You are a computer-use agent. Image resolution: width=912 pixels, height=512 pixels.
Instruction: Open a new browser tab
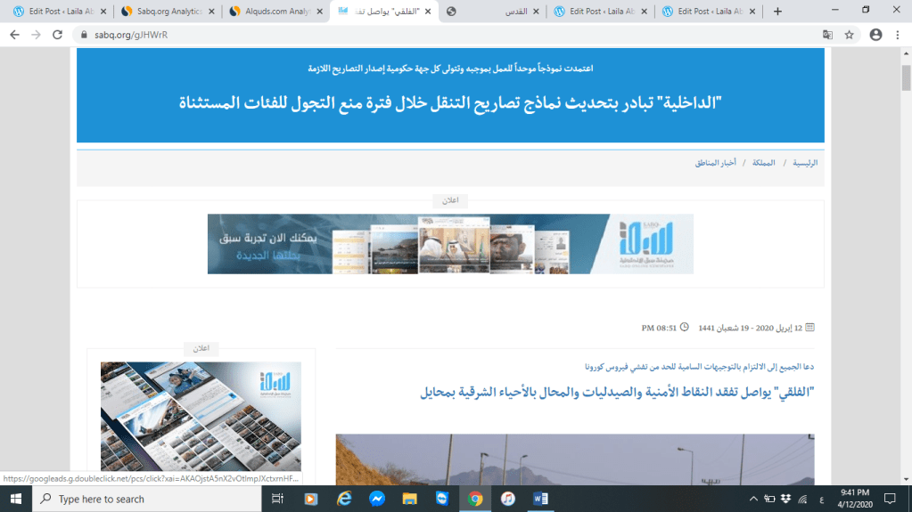[777, 12]
